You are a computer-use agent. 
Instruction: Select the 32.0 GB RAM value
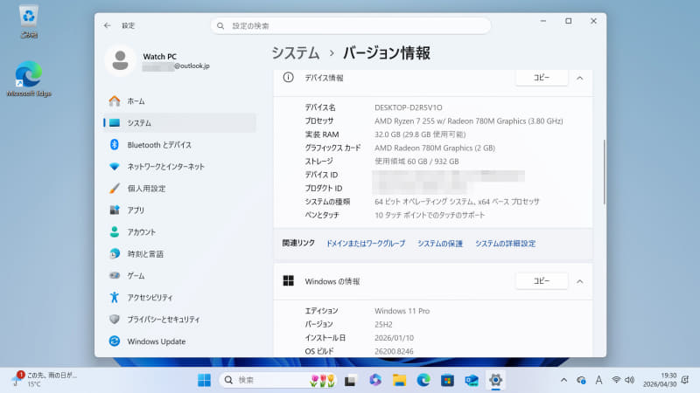[420, 134]
